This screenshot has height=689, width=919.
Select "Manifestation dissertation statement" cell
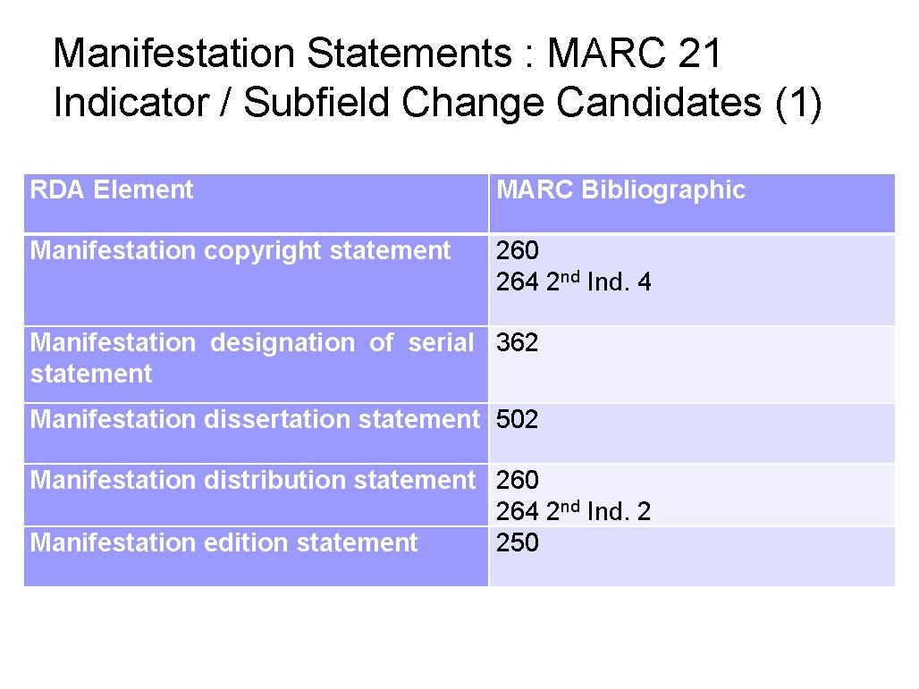pyautogui.click(x=255, y=419)
